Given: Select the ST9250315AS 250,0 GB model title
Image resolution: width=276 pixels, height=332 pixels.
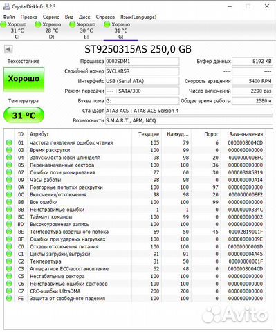Looking at the screenshot, I should pos(138,49).
